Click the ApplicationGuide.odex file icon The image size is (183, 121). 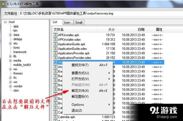tap(55, 48)
